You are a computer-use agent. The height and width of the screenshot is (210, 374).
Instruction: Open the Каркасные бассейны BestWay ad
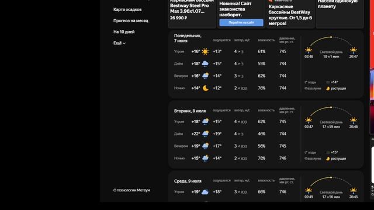pyautogui.click(x=290, y=15)
